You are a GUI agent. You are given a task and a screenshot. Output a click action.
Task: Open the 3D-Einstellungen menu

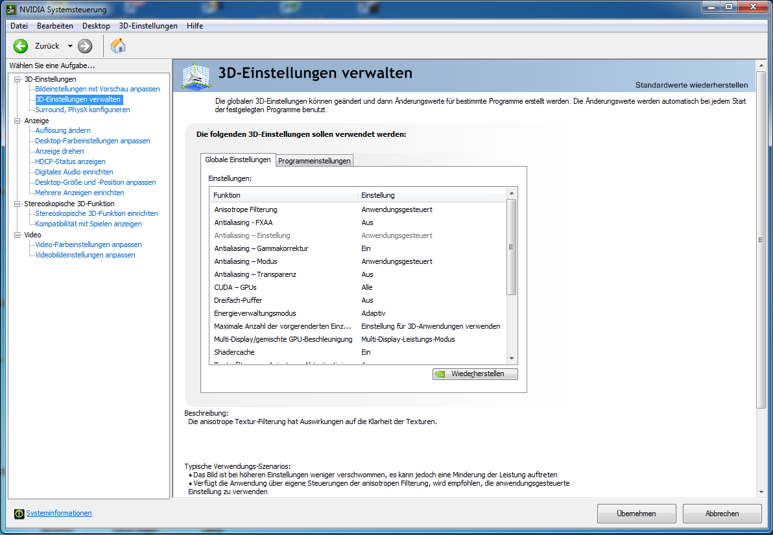149,26
